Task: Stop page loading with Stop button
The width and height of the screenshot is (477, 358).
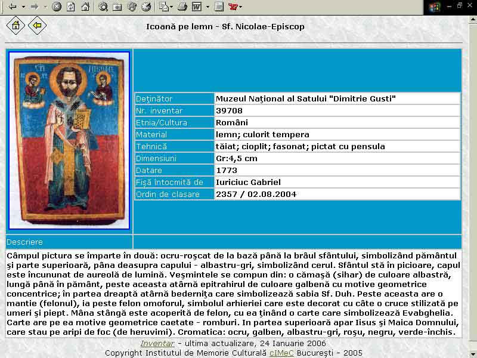Action: click(56, 6)
